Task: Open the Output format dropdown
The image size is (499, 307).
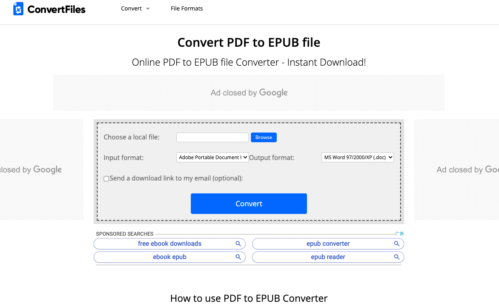Action: pos(357,157)
